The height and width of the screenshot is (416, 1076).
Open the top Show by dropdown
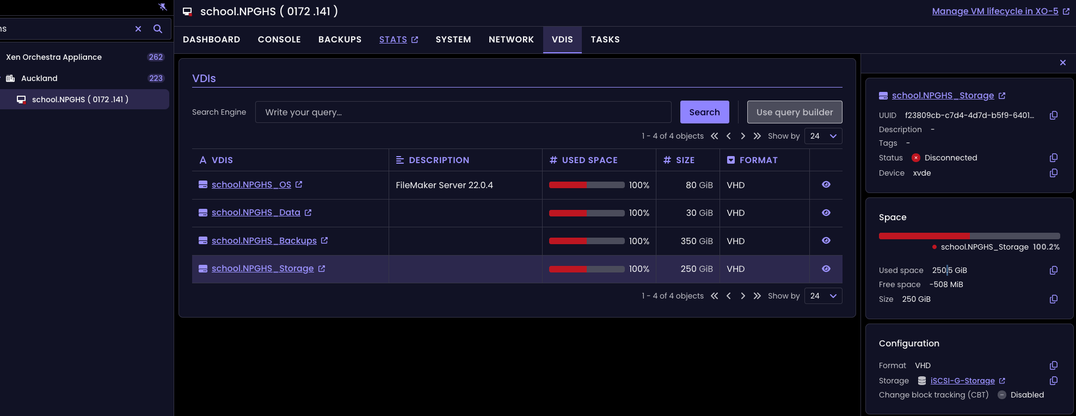(823, 136)
